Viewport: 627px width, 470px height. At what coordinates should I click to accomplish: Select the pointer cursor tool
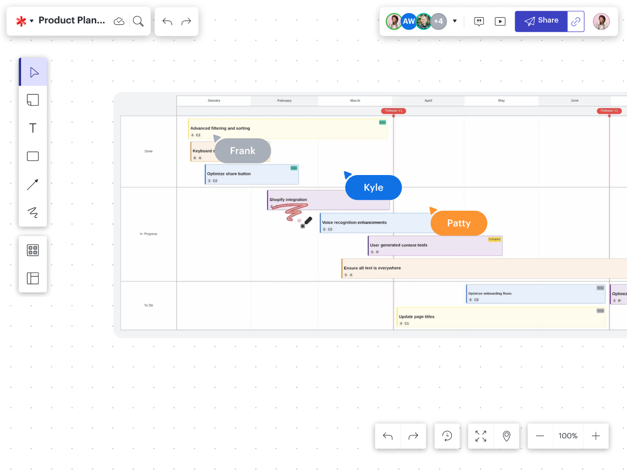tap(33, 72)
